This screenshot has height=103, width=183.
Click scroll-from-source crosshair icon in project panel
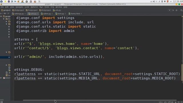[x=1, y=13]
